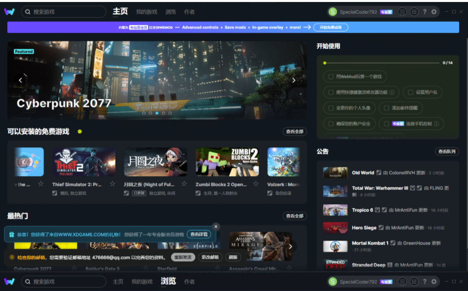468x291 pixels.
Task: Click 查看详情 in the gift notification
Action: 199,234
